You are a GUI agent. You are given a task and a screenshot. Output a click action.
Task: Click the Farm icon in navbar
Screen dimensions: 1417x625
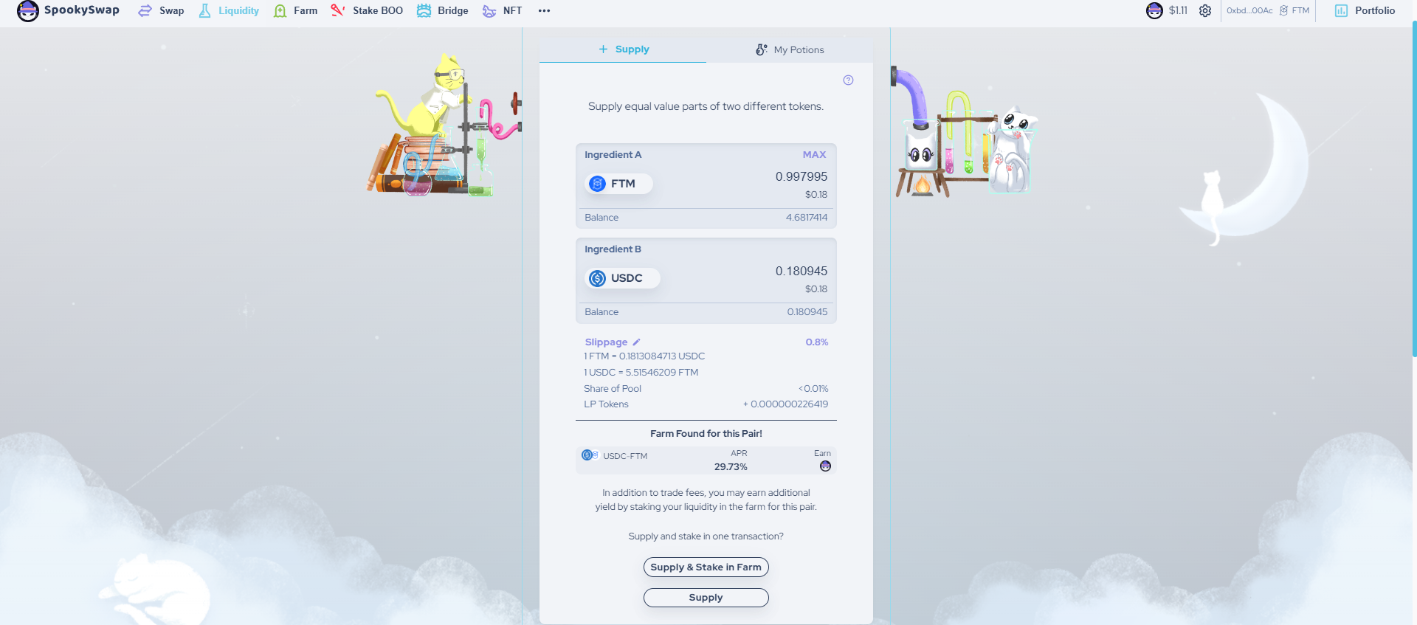coord(280,11)
